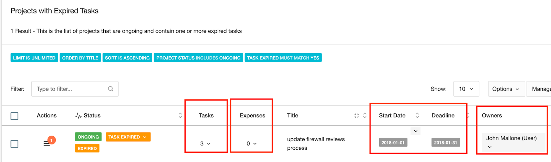Tick the select-all checkbox in table header
This screenshot has height=162, width=551.
pyautogui.click(x=14, y=116)
